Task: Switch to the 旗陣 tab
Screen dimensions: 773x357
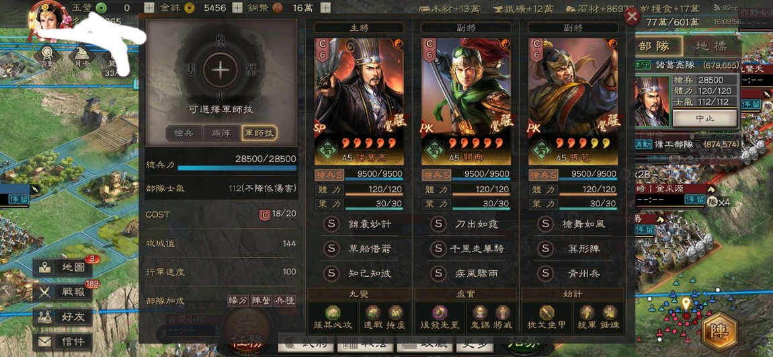Action: point(221,132)
